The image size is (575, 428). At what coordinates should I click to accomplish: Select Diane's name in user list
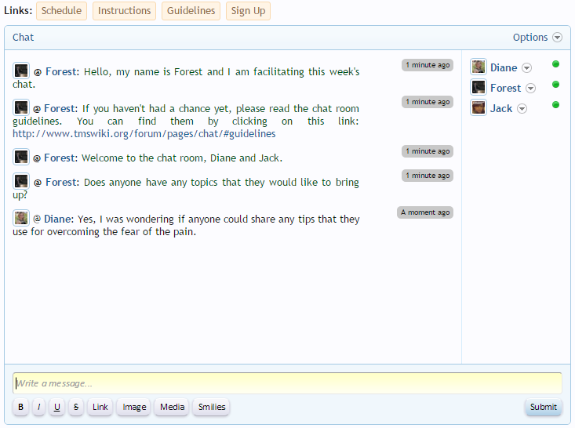(x=504, y=67)
